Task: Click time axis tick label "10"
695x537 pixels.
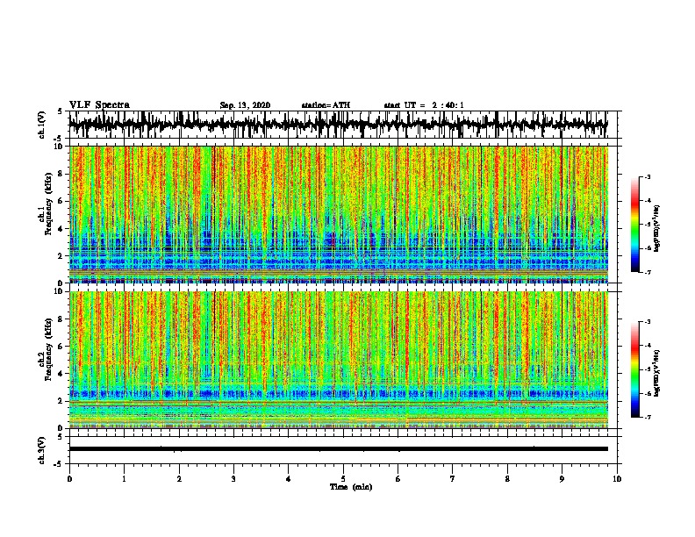Action: (617, 479)
